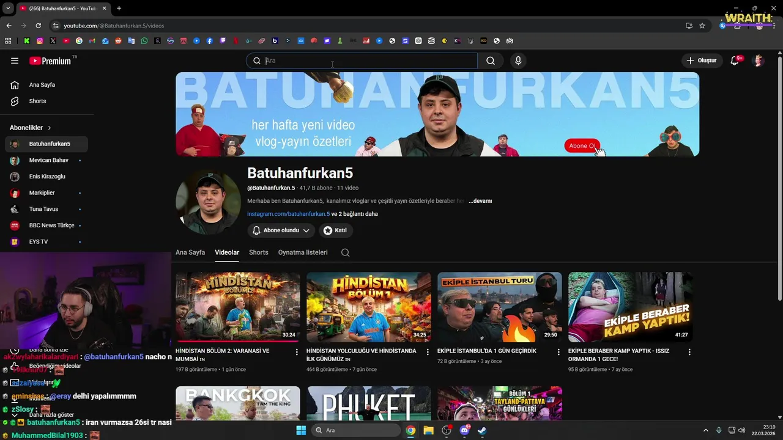Open Tuna Tavus channel in sidebar

click(x=46, y=209)
